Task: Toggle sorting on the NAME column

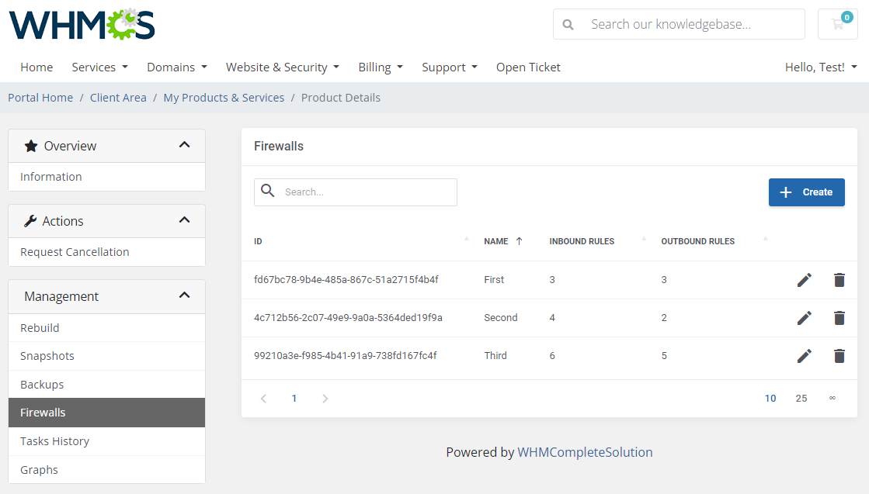Action: pos(498,241)
